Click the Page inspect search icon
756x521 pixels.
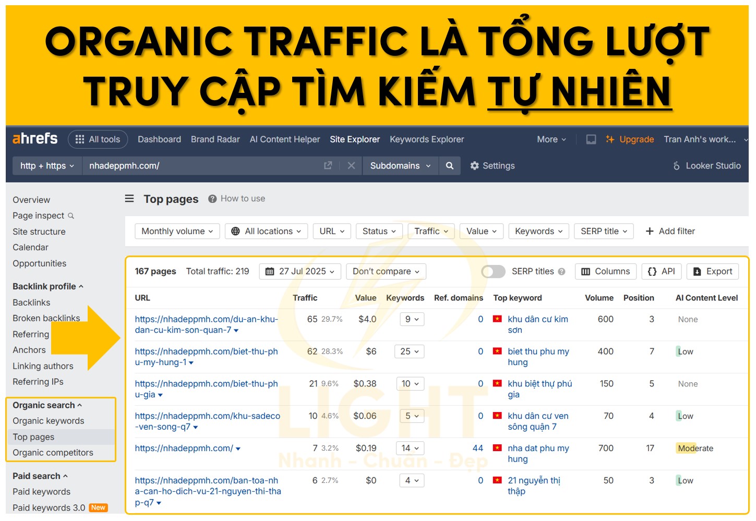tap(71, 215)
